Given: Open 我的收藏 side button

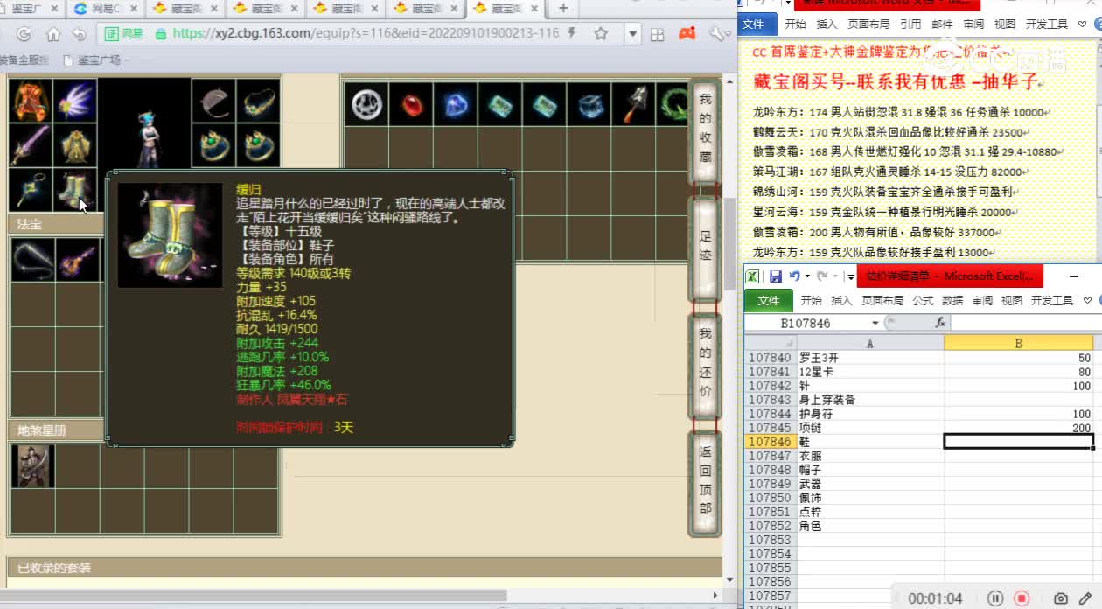Looking at the screenshot, I should coord(705,130).
